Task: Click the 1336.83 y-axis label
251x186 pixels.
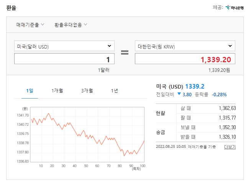Action: click(23, 162)
